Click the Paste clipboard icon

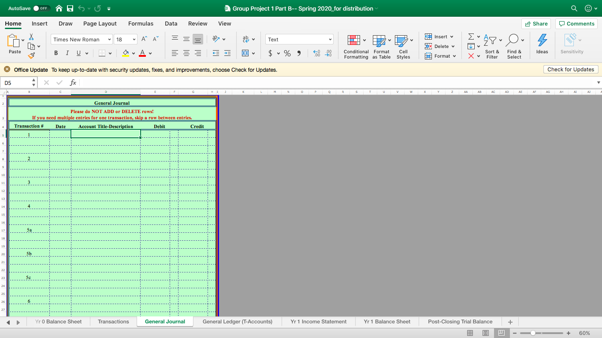[x=13, y=40]
